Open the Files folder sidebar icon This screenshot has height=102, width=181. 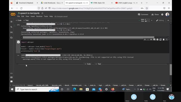coord(11,38)
